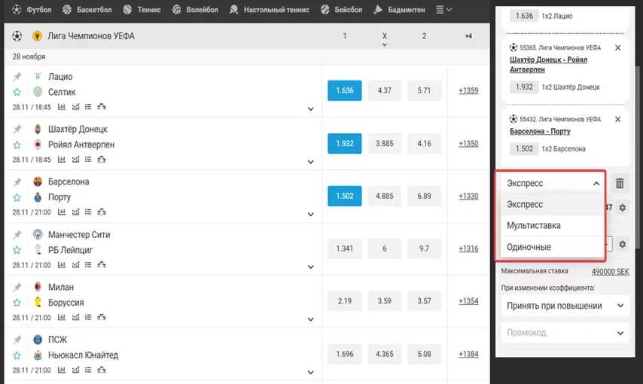Click Champions League trophy icon in header

38,36
